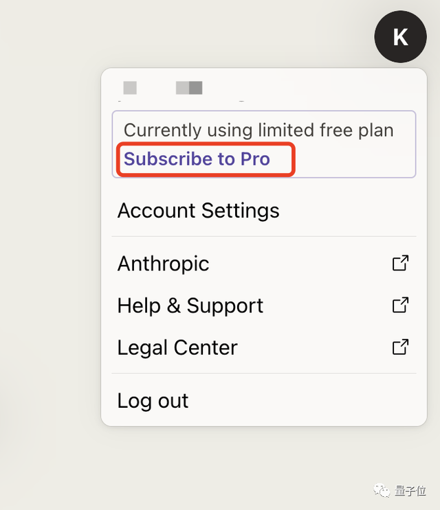Click the external-link icon beside Help & Support
The width and height of the screenshot is (440, 510).
point(400,305)
